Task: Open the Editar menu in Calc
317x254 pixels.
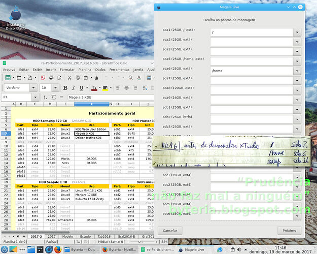Action: click(x=24, y=70)
